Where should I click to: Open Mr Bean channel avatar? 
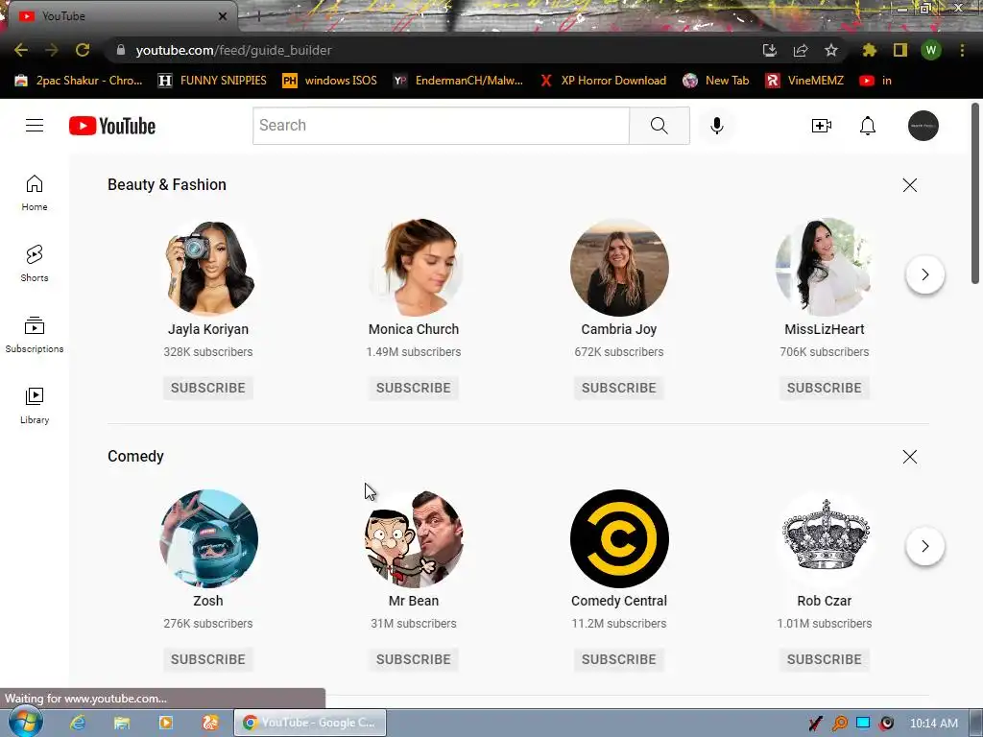pos(414,538)
